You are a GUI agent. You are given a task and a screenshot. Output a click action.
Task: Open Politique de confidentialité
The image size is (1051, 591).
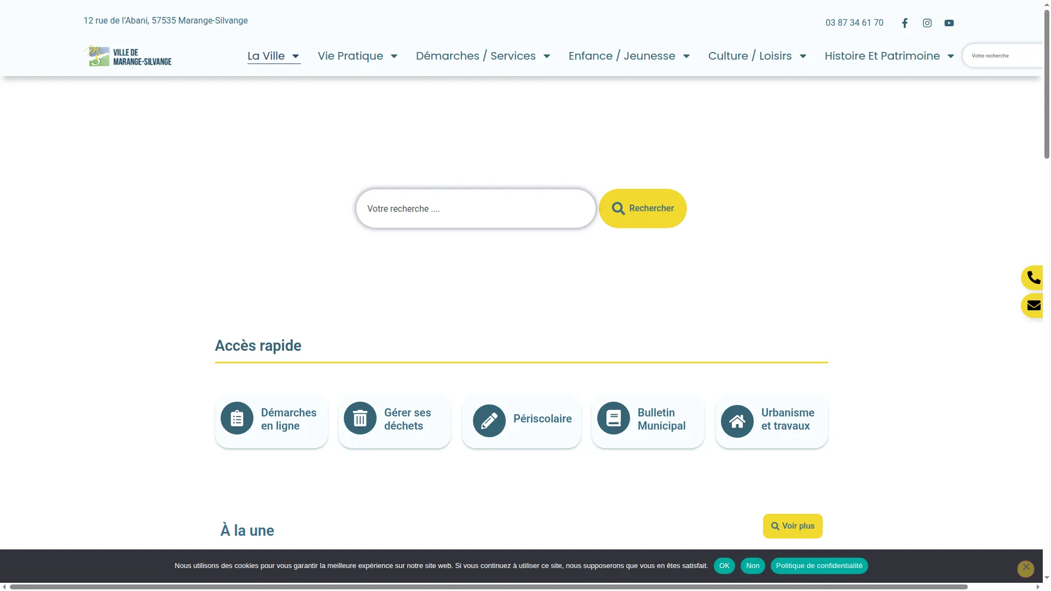click(819, 566)
